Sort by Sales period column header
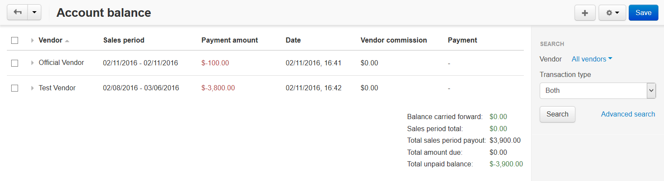The image size is (664, 181). coord(124,40)
